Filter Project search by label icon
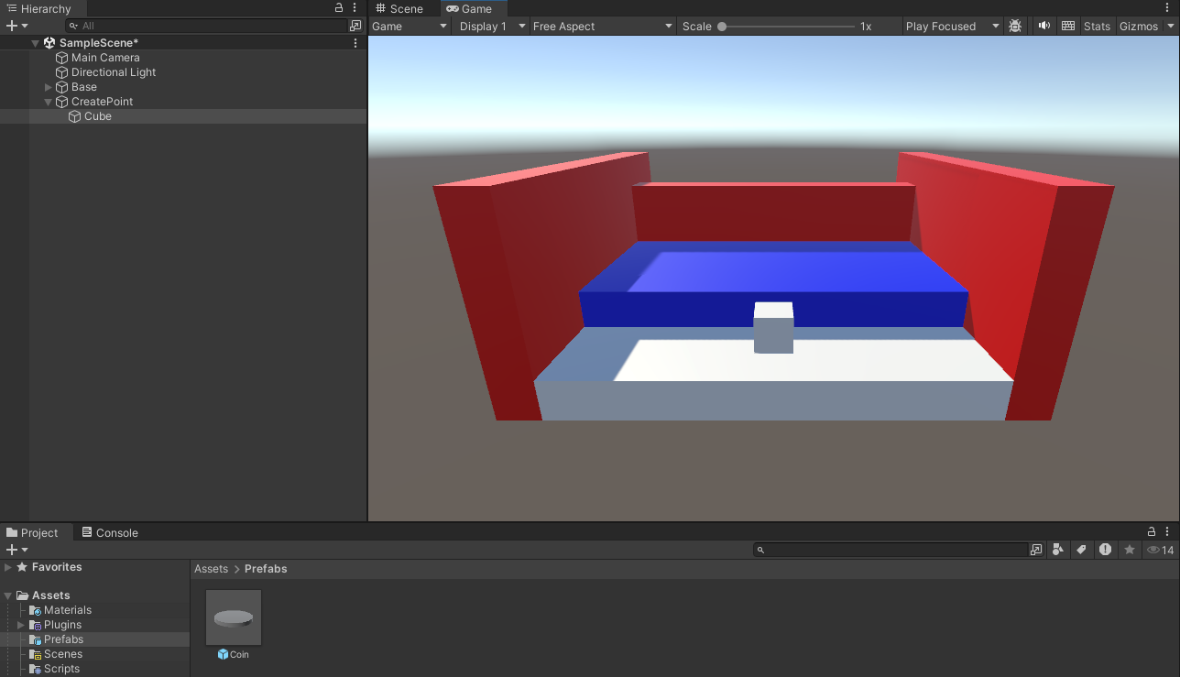Screen dimensions: 1180x677 coord(1082,549)
